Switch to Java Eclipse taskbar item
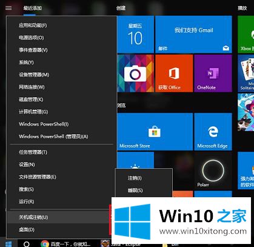 (121, 244)
